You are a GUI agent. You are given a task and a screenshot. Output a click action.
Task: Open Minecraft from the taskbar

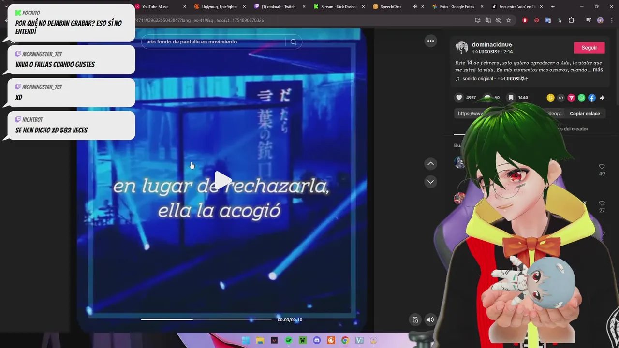click(302, 341)
